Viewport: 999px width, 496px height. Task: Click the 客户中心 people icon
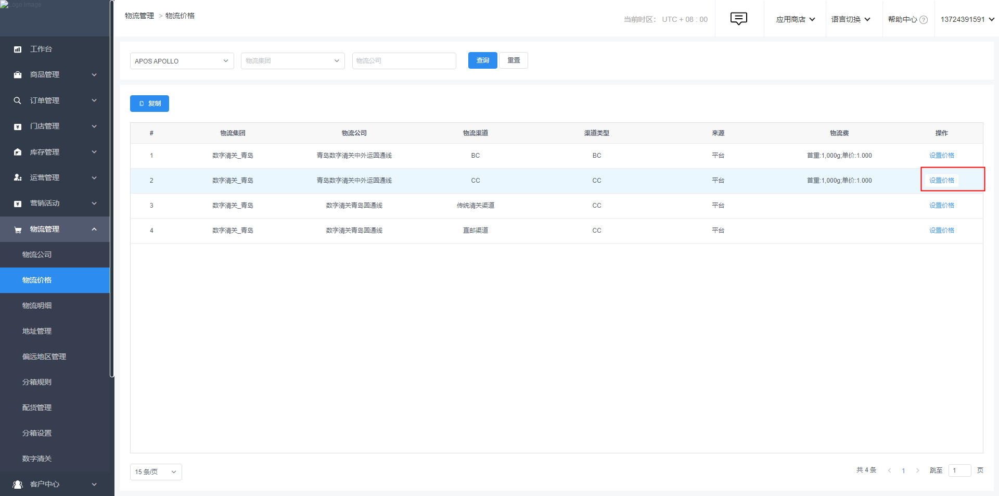click(18, 484)
